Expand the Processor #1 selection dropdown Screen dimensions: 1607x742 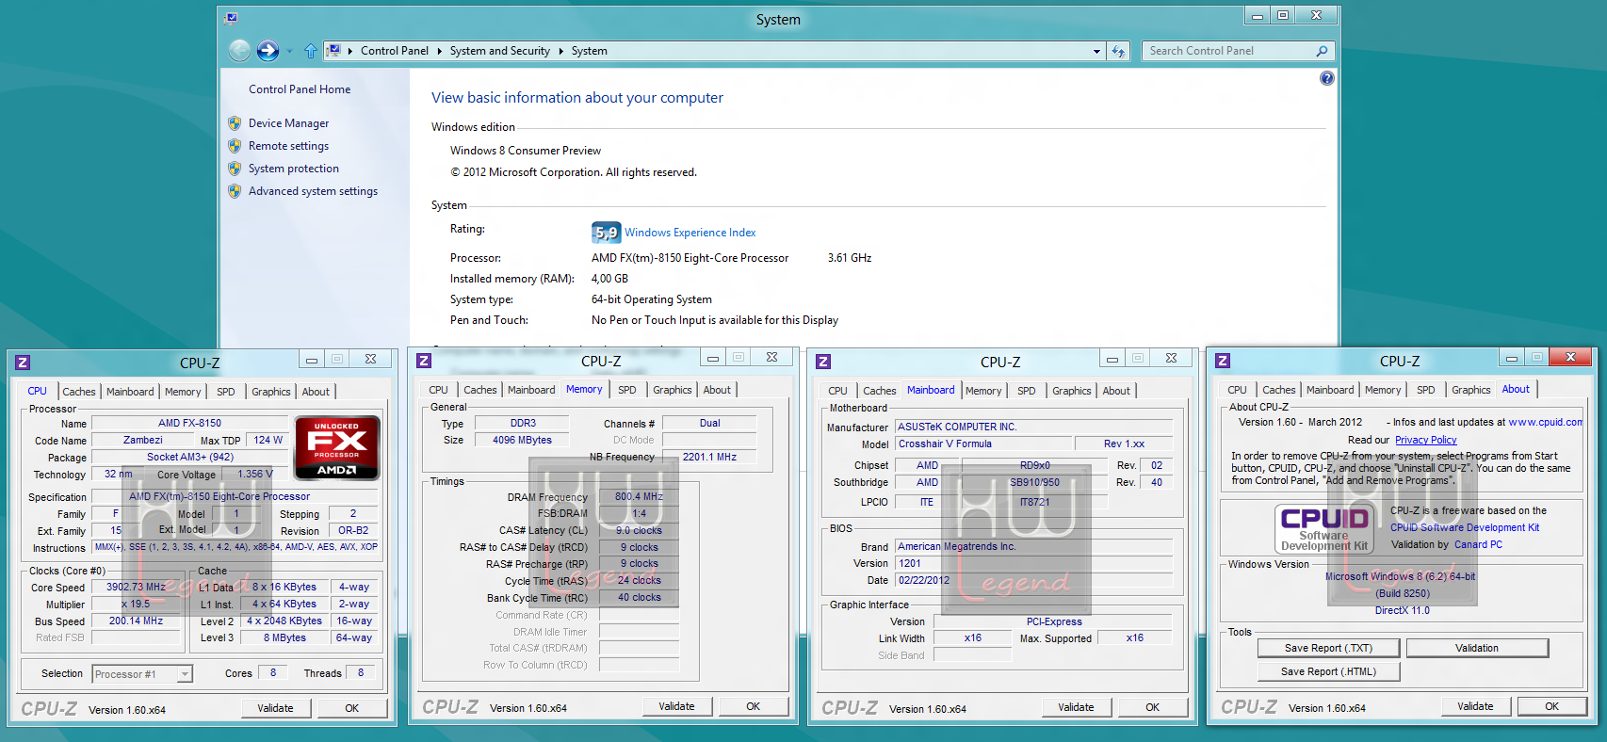pos(185,674)
